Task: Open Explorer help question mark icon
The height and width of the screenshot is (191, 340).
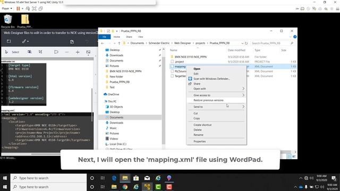Action: (x=295, y=37)
